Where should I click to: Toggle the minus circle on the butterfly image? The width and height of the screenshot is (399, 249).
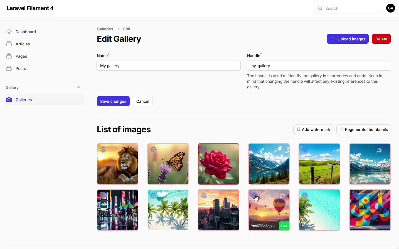(x=154, y=149)
